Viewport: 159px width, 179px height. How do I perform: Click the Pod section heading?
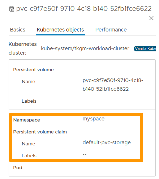click(x=18, y=168)
